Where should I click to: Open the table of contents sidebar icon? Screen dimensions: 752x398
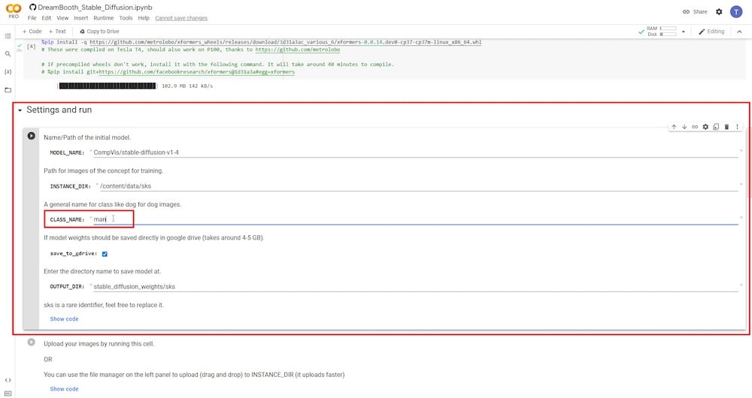coord(8,36)
